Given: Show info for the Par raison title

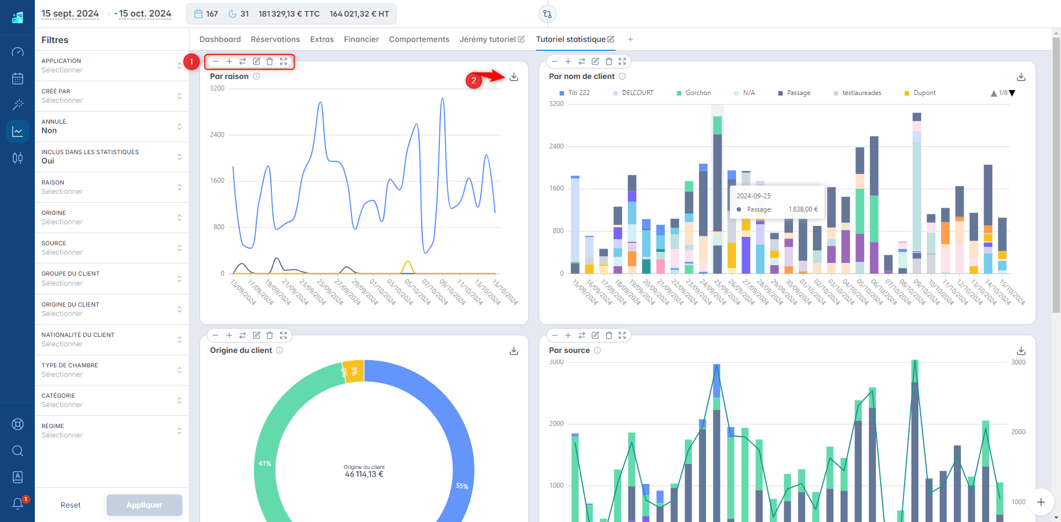Looking at the screenshot, I should pyautogui.click(x=256, y=76).
